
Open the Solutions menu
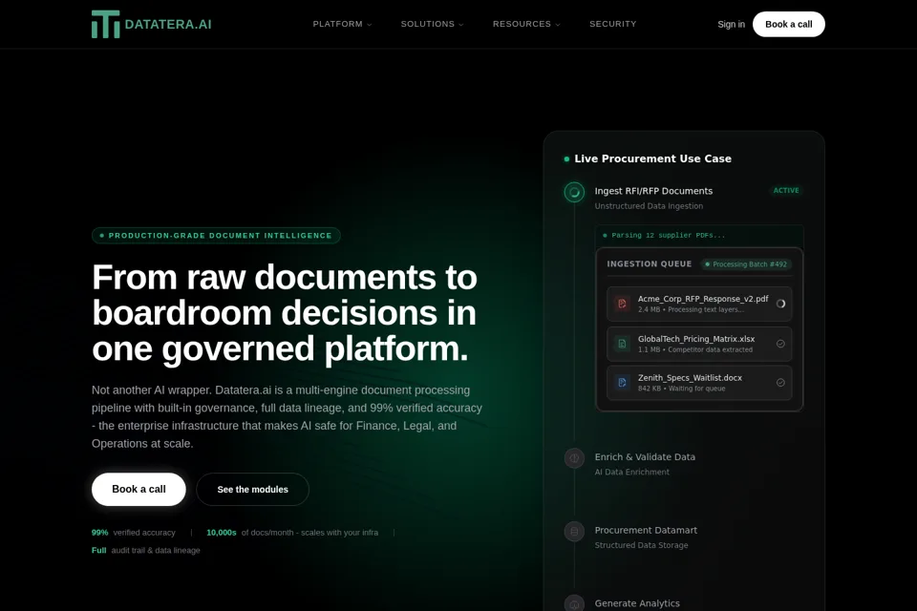coord(432,24)
